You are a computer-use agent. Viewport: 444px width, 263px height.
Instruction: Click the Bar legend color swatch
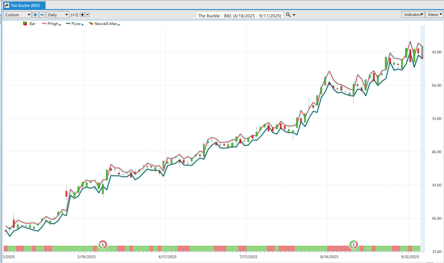[25, 24]
